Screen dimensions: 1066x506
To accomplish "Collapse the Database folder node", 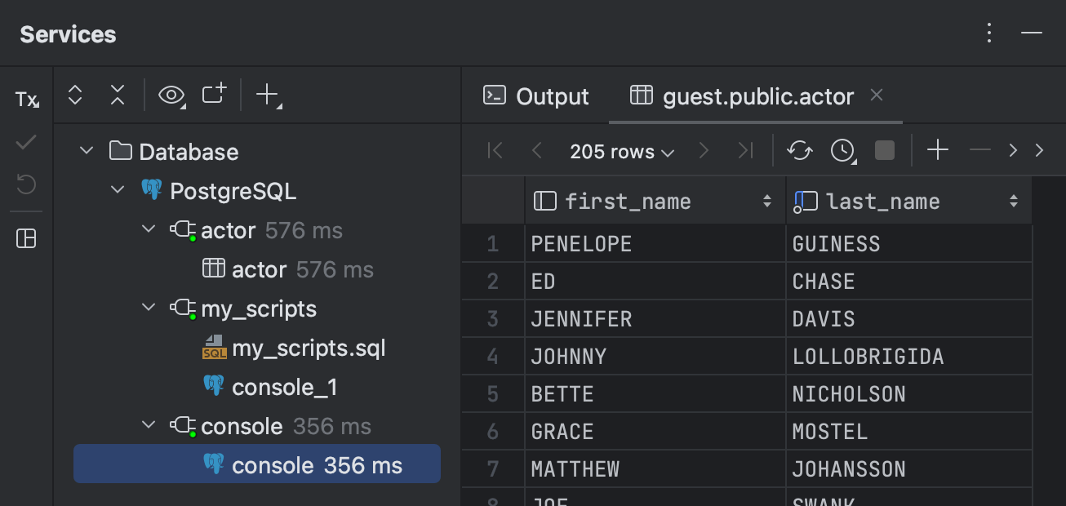I will [x=87, y=151].
